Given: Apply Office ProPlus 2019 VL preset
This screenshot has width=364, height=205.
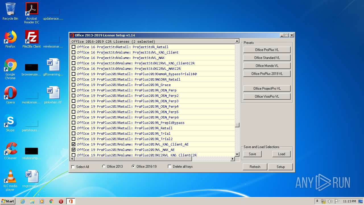Looking at the screenshot, I should [x=267, y=74].
